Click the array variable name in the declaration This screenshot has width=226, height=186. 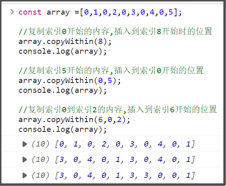point(58,12)
